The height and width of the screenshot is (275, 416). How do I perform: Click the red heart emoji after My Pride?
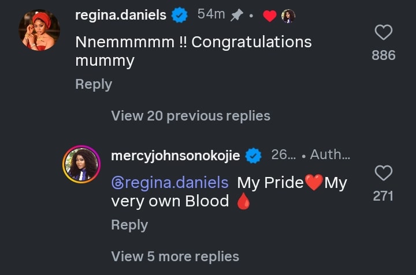pyautogui.click(x=314, y=183)
